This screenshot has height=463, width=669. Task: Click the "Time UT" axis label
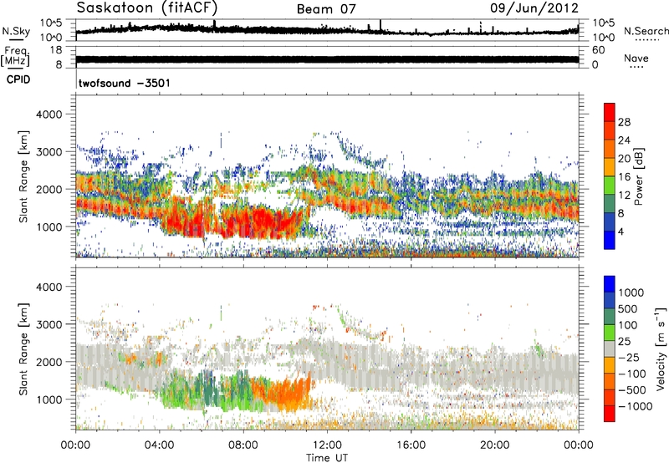(x=327, y=458)
